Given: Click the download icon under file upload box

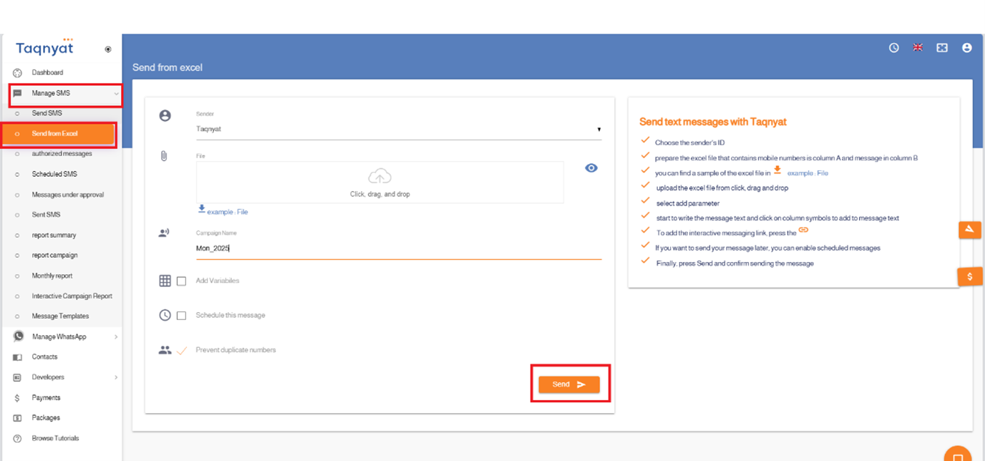Looking at the screenshot, I should click(202, 210).
